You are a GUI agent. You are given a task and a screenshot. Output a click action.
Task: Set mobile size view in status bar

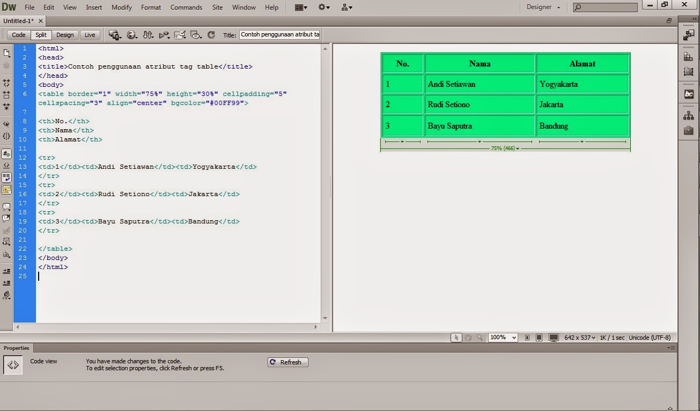tap(527, 338)
